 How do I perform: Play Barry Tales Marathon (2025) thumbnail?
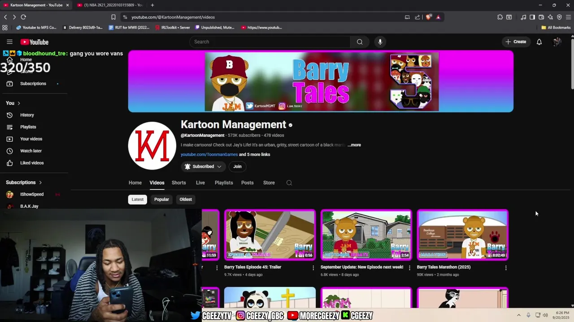coord(462,235)
